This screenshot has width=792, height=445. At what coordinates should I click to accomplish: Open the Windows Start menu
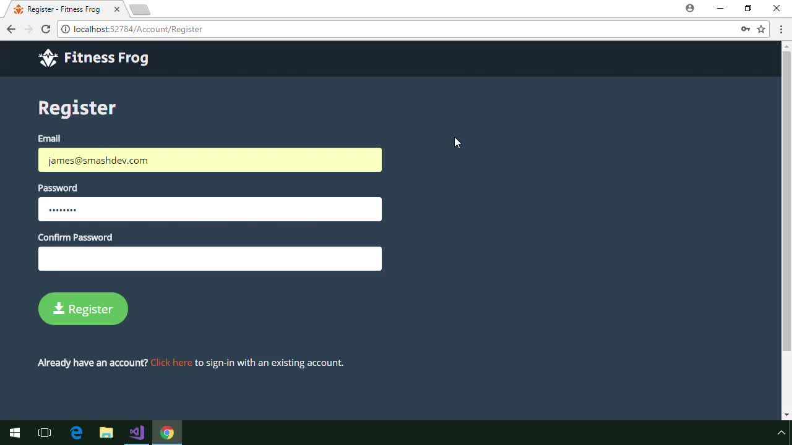tap(14, 433)
